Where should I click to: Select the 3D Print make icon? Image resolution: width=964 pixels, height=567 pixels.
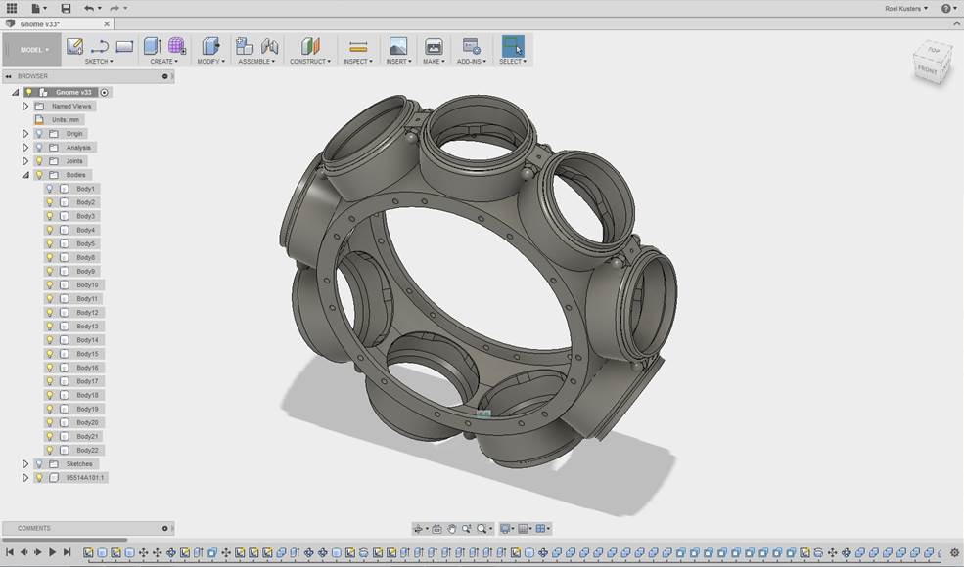point(434,46)
